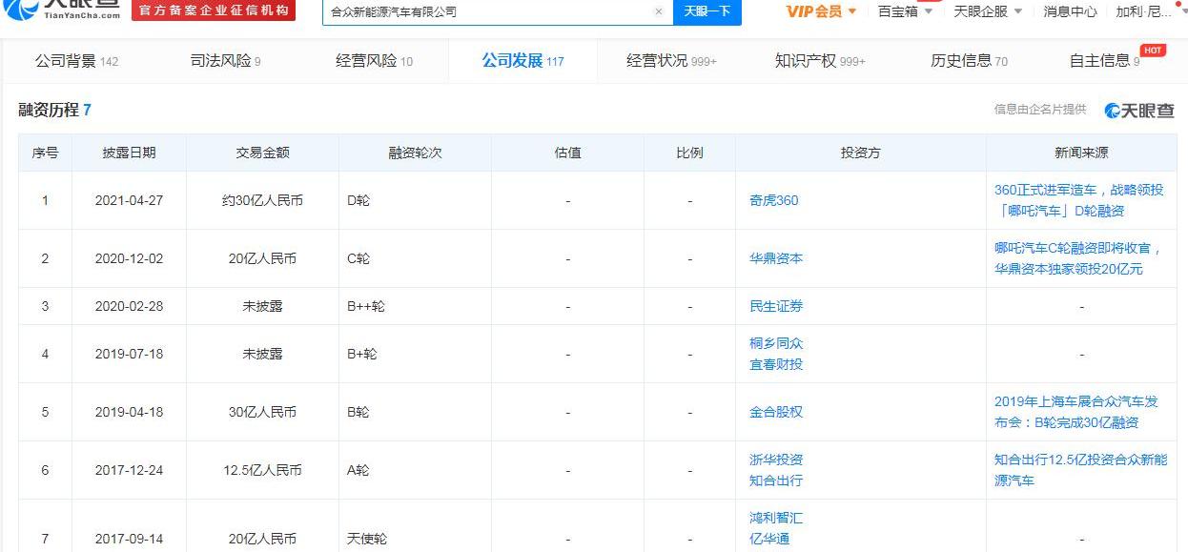Switch to the 公司背景 tab
1188x552 pixels.
pos(76,61)
